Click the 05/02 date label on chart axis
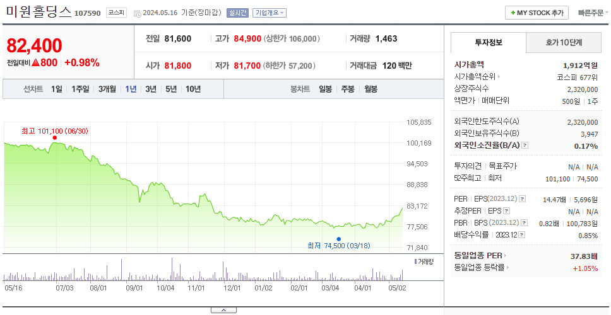The image size is (611, 315). point(397,289)
